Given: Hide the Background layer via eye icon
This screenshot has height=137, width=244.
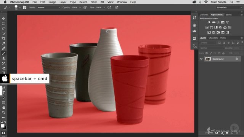Looking at the screenshot, I should click(x=201, y=59).
